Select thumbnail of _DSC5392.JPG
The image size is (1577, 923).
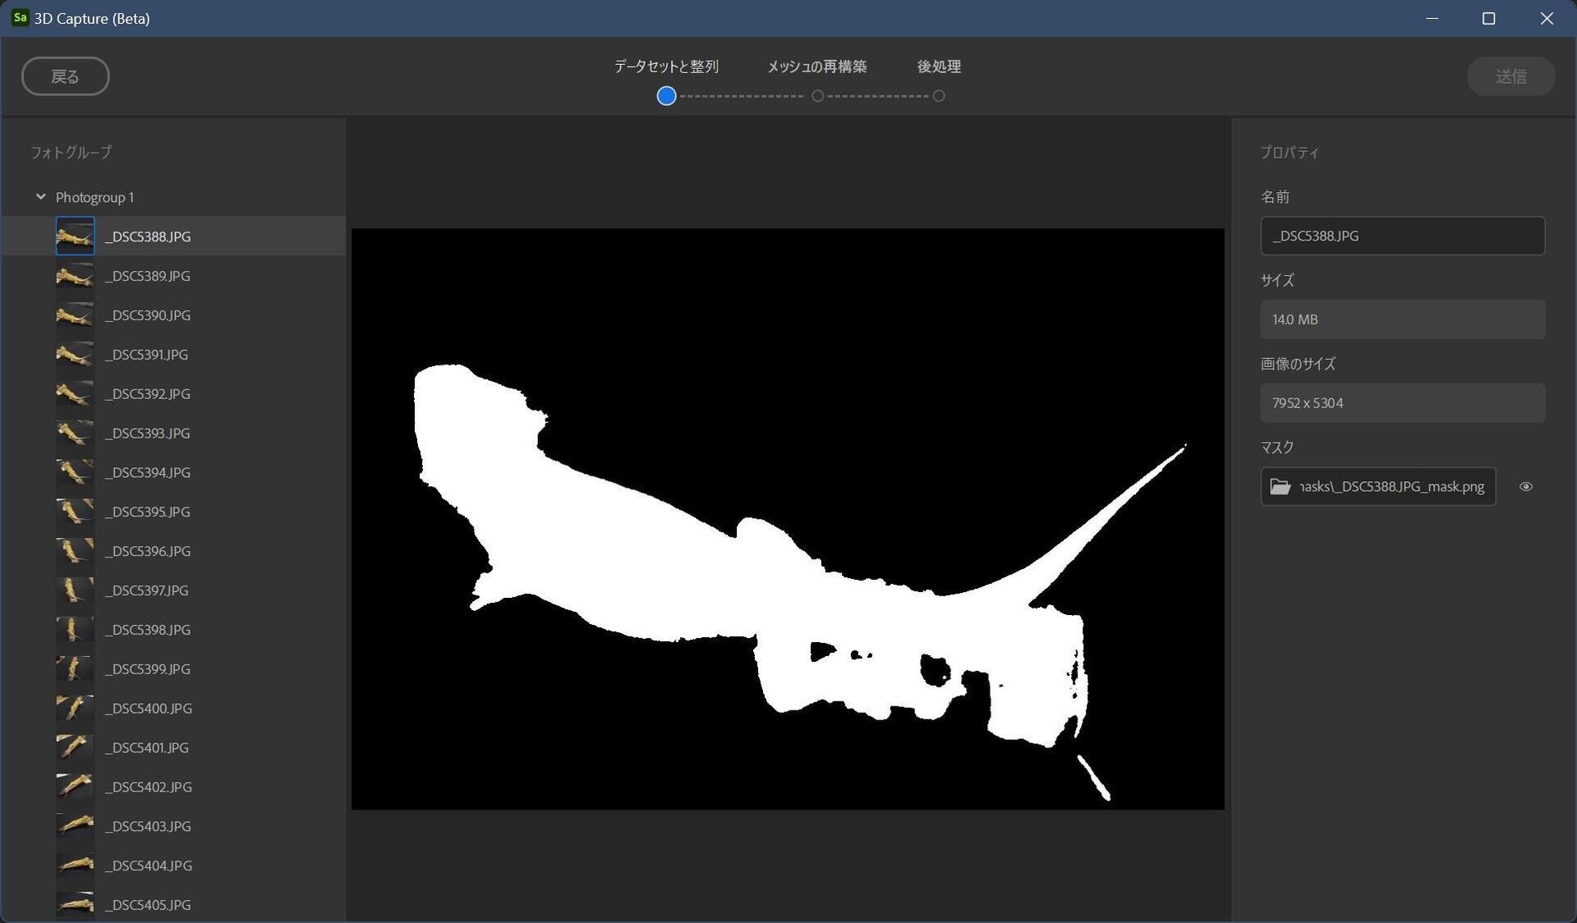[x=75, y=394]
